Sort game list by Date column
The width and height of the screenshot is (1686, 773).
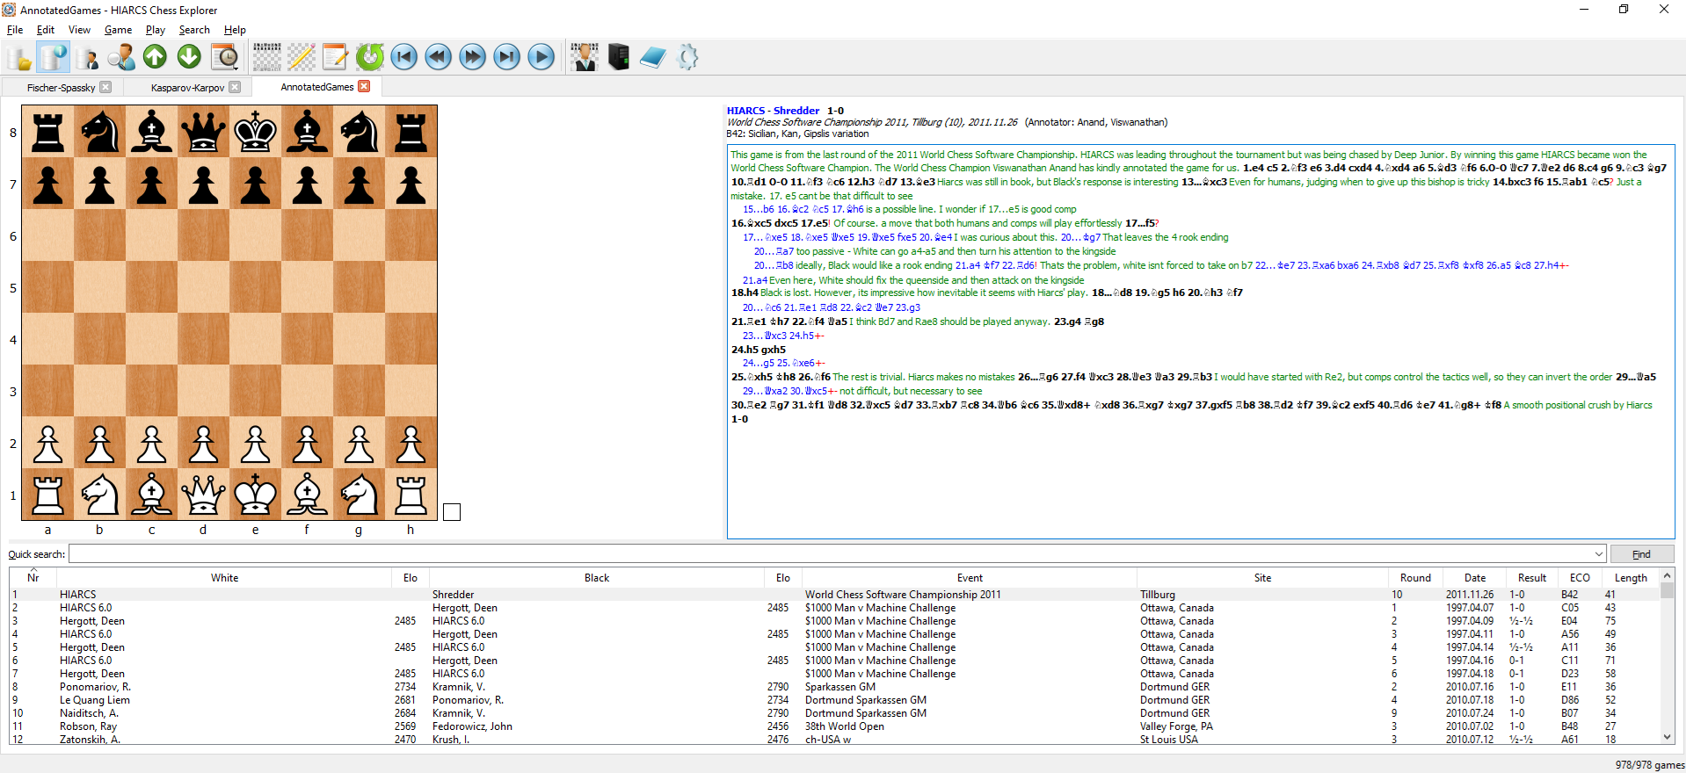(1475, 578)
